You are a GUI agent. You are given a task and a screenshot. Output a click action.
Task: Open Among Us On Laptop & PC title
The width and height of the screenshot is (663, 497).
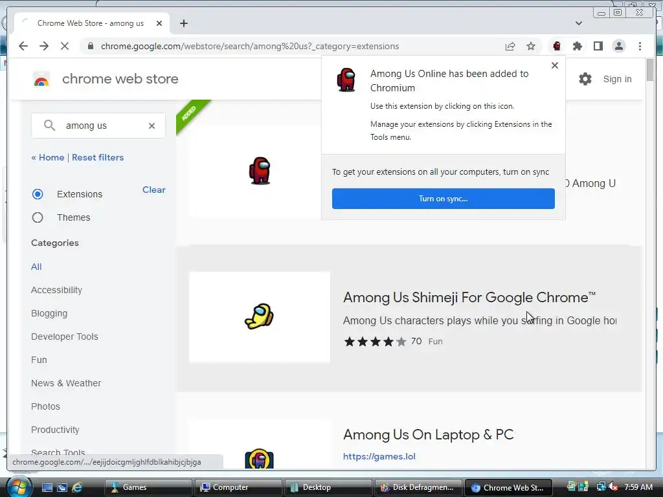(429, 434)
